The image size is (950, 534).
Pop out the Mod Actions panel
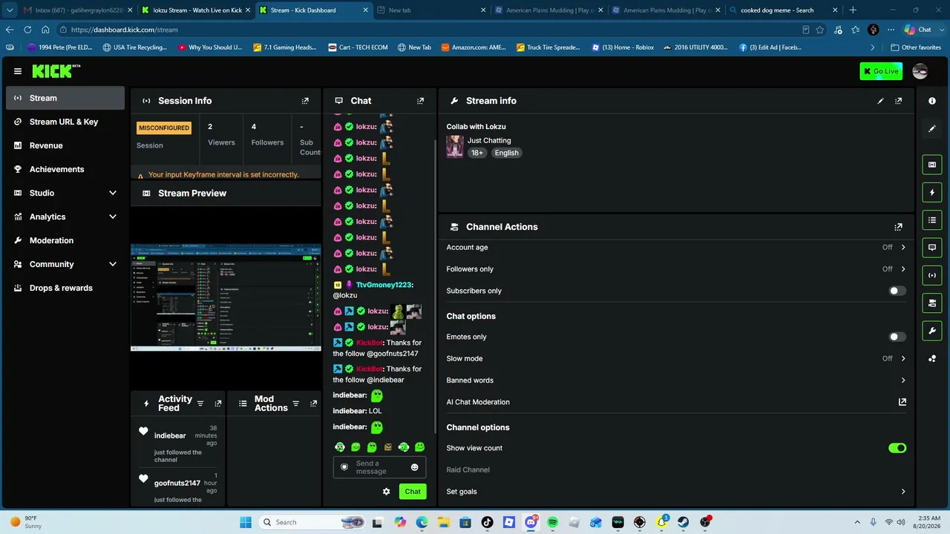[x=313, y=403]
